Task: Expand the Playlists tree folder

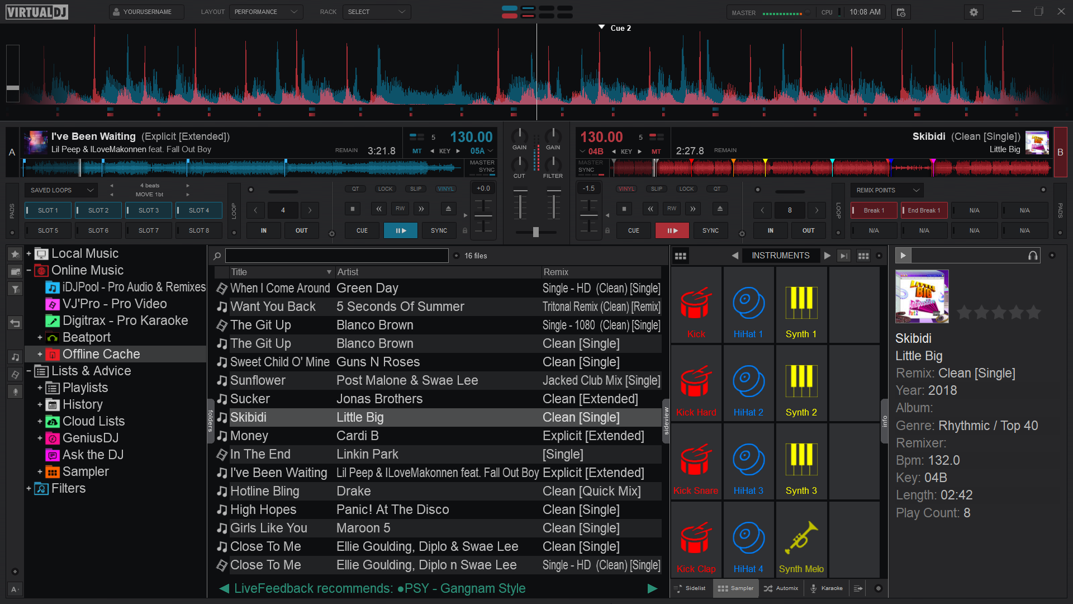Action: 40,388
